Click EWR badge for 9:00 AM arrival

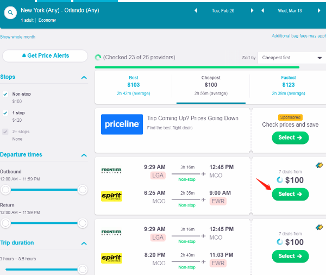click(218, 202)
